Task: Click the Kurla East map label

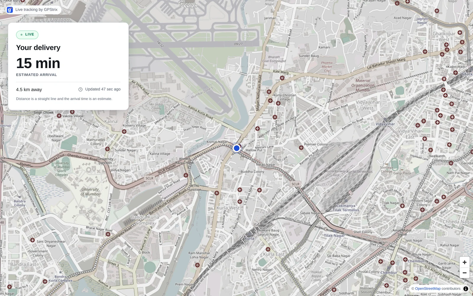Action: (x=274, y=254)
